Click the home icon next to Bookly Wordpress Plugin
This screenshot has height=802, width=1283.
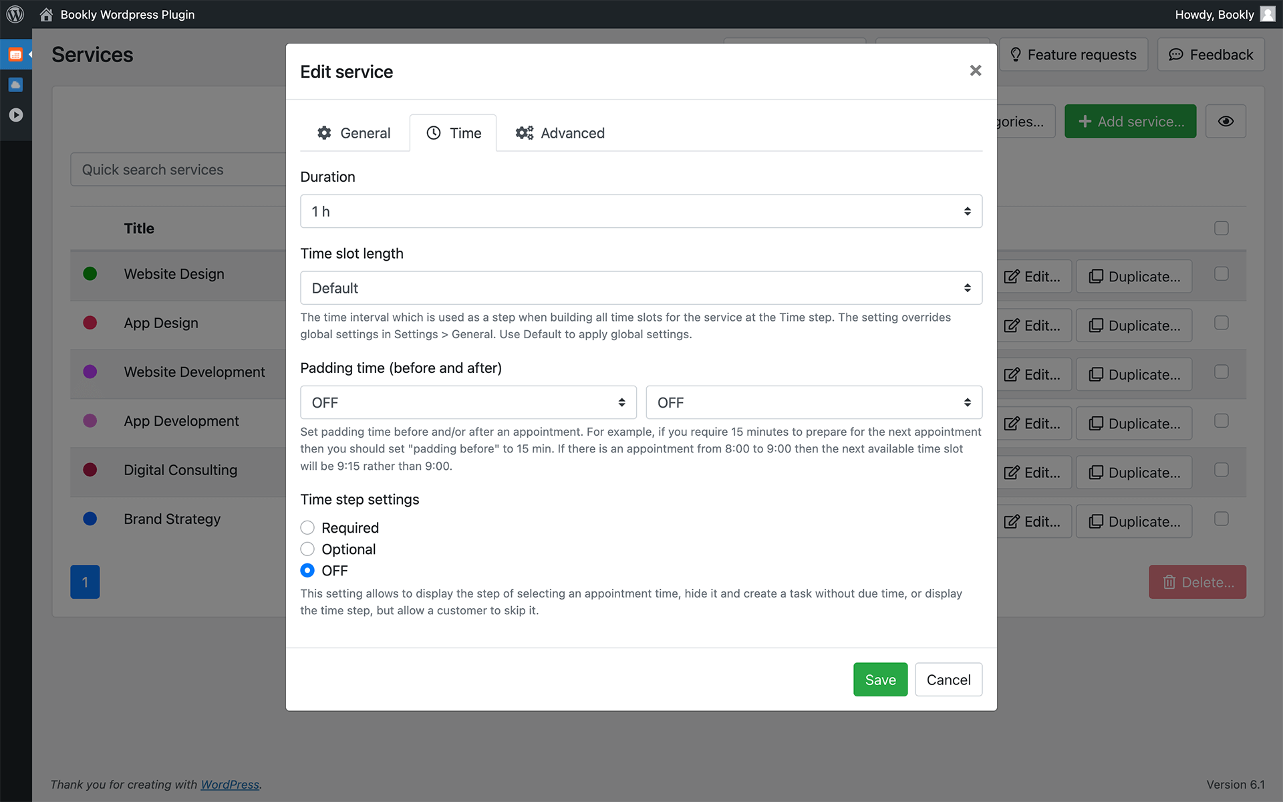[46, 14]
